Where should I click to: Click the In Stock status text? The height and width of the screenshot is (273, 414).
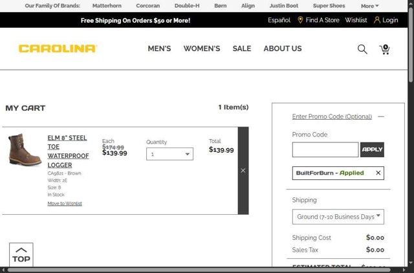pos(56,195)
